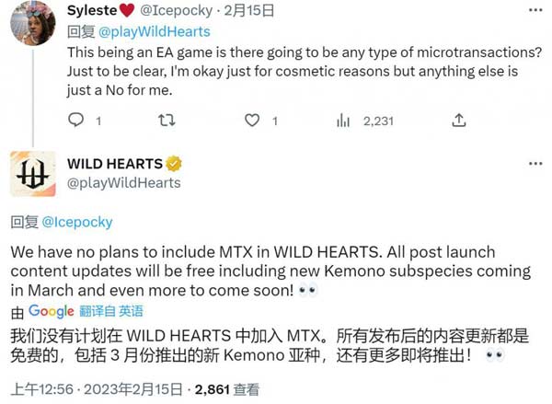The image size is (552, 404).
Task: Click the WILD HEARTS verified badge
Action: tap(173, 164)
